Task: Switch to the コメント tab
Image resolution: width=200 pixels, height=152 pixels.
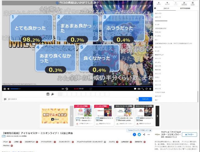Action: pos(166,8)
